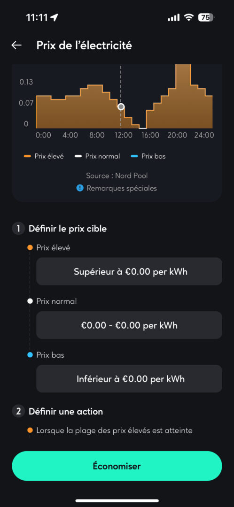Tap the tall 20:00 price peak bar
This screenshot has height=507, width=234.
pos(183,96)
